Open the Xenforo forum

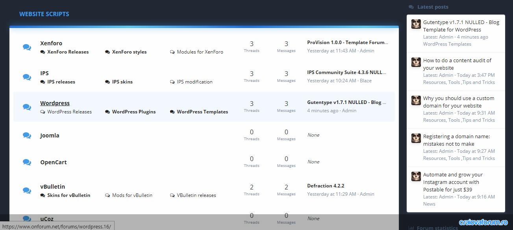(51, 43)
